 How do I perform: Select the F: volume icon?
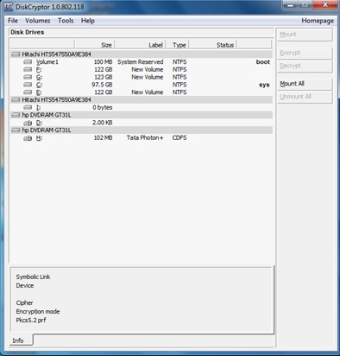(x=28, y=69)
